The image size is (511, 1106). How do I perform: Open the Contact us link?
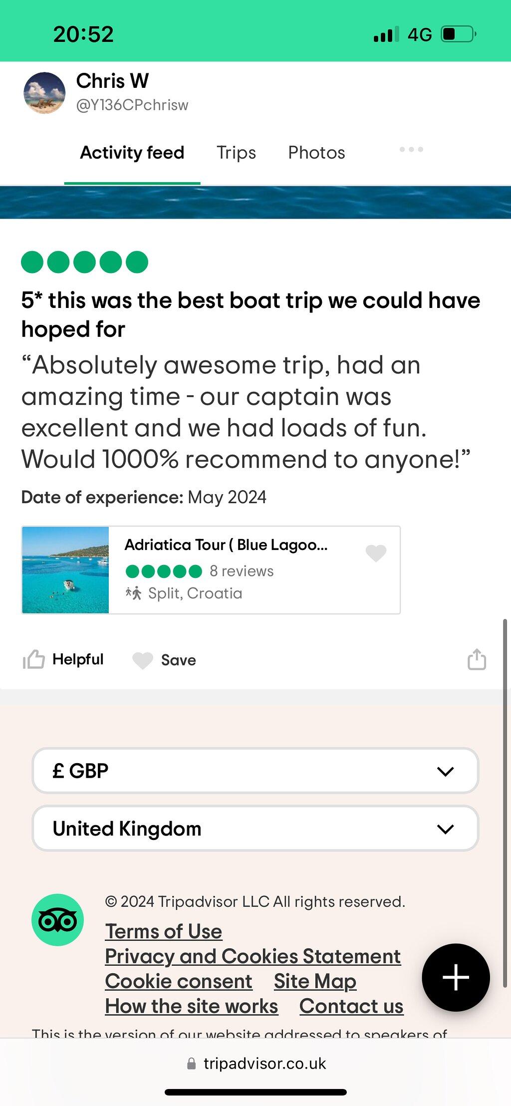351,1006
